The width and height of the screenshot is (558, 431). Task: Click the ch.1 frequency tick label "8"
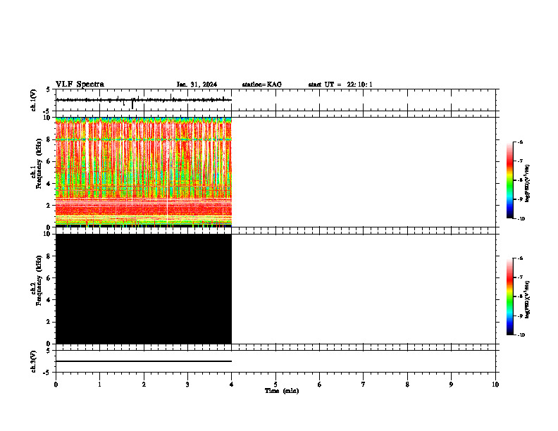coord(49,139)
